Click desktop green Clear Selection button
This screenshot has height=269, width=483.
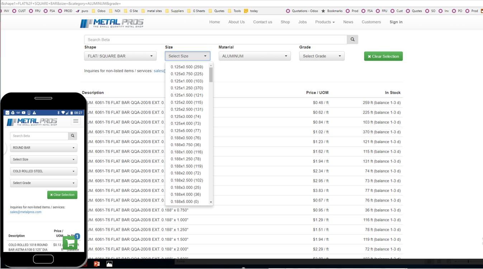point(383,56)
